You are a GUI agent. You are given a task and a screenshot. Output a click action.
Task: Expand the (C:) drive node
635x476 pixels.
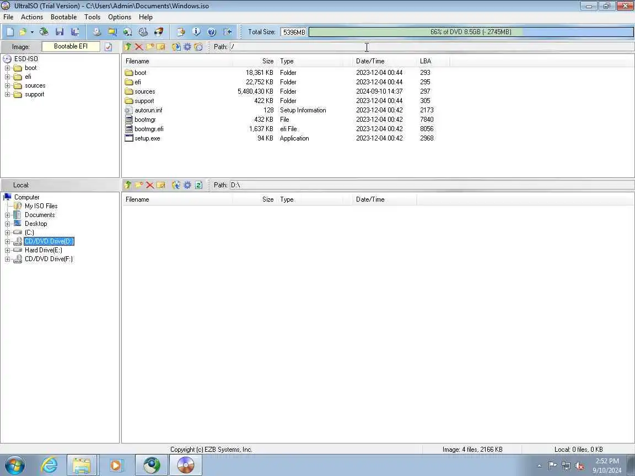tap(7, 232)
